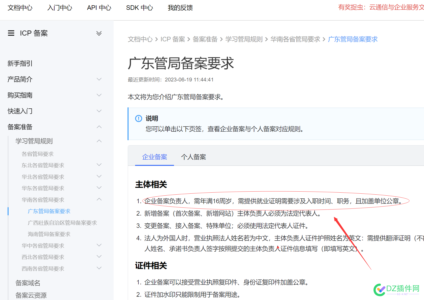Switch to the 个人备案 tab

pos(193,157)
